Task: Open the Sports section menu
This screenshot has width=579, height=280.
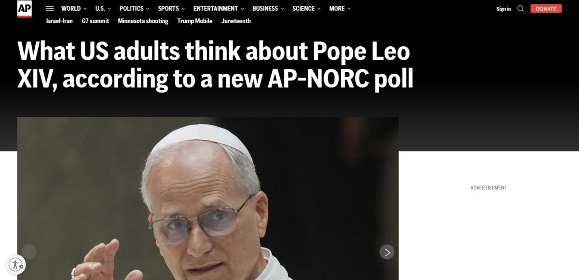Action: coord(172,9)
